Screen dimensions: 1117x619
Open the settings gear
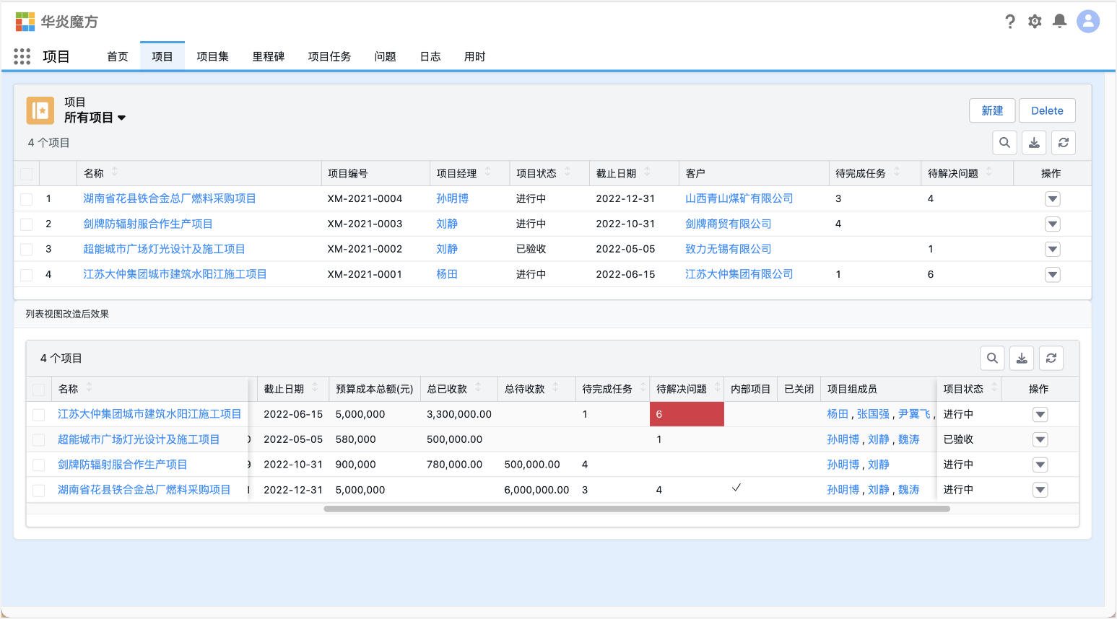click(1034, 22)
